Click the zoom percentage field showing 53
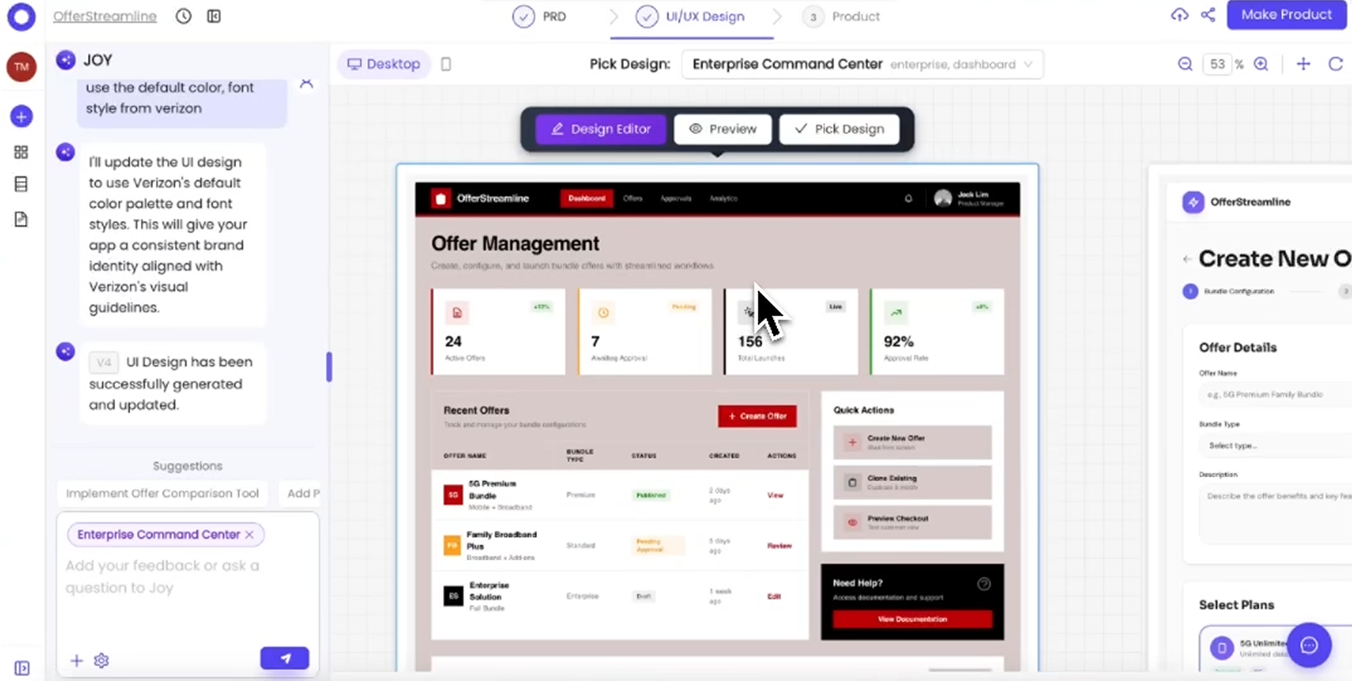This screenshot has width=1352, height=681. coord(1218,64)
